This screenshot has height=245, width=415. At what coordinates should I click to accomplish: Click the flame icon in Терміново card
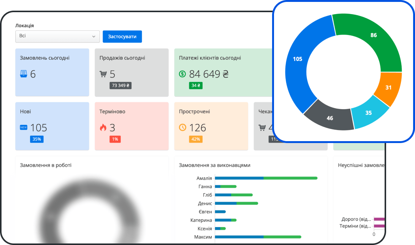[103, 127]
